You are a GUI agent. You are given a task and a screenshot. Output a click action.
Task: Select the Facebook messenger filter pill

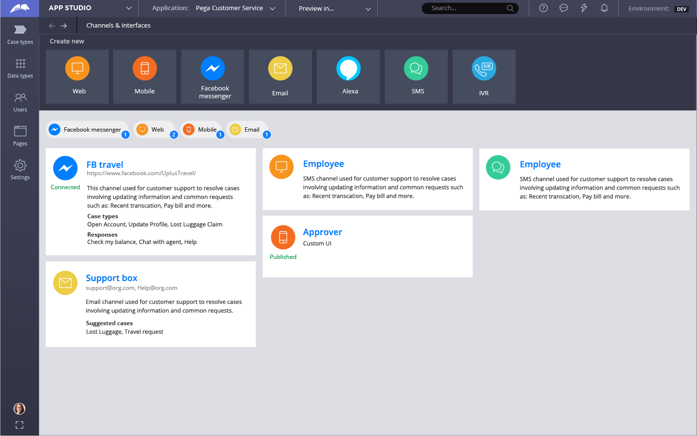87,129
